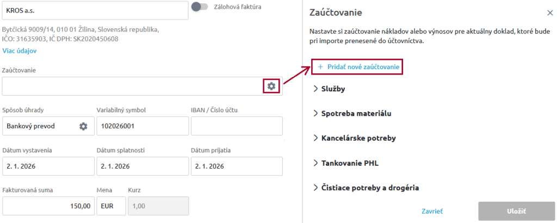Click the Pridať nové zaúčtovanie link

tap(363, 67)
